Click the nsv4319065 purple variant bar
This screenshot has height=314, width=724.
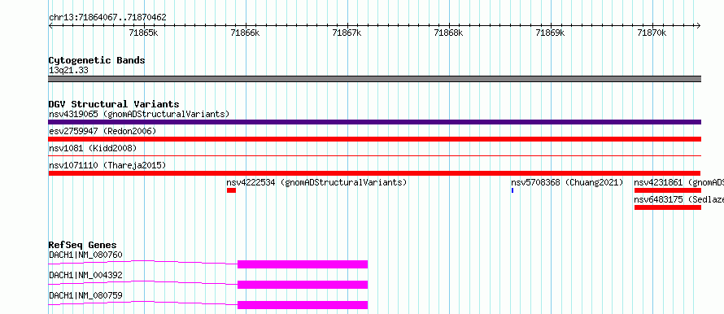[374, 122]
